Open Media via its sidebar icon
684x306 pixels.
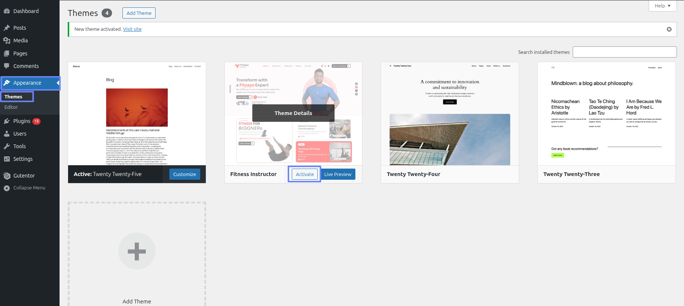[7, 40]
